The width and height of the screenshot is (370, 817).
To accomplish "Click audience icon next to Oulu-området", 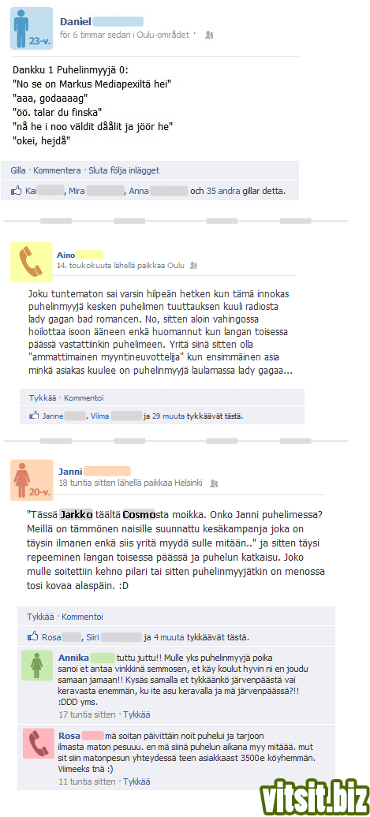I will [x=209, y=35].
